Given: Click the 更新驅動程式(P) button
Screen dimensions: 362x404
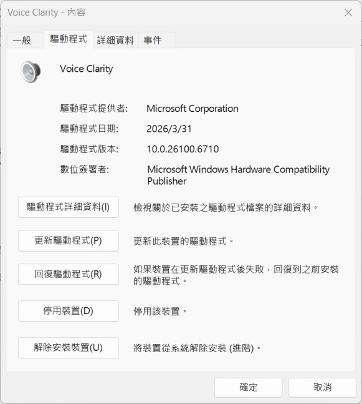Looking at the screenshot, I should pos(69,240).
